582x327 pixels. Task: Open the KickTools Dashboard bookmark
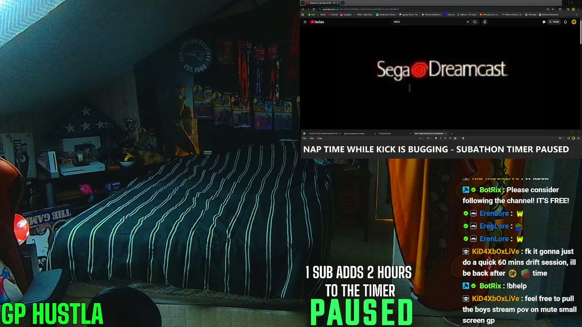point(550,15)
